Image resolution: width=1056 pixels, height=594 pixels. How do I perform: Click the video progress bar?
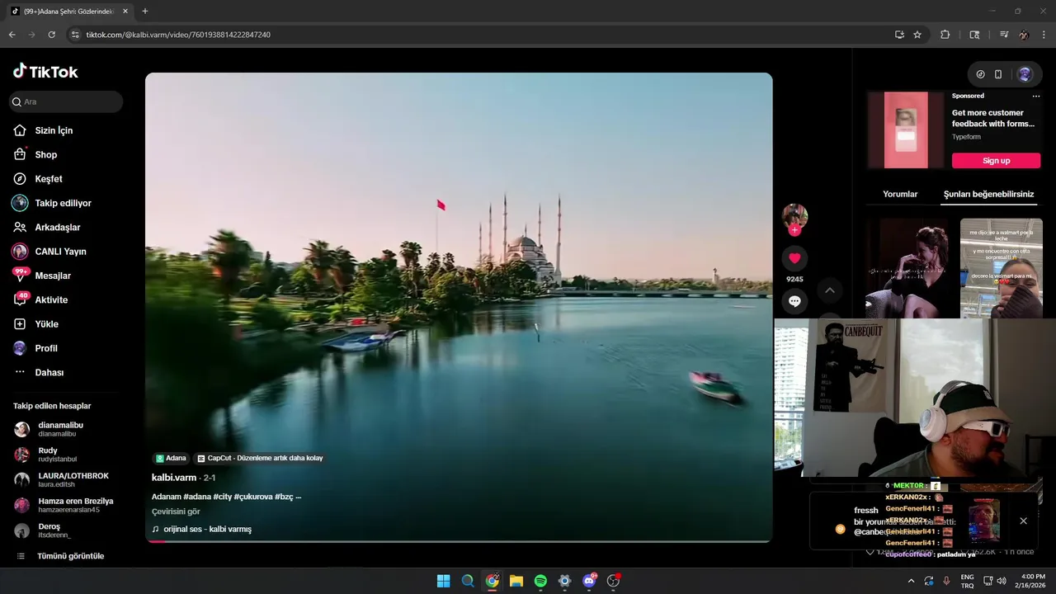pos(459,541)
